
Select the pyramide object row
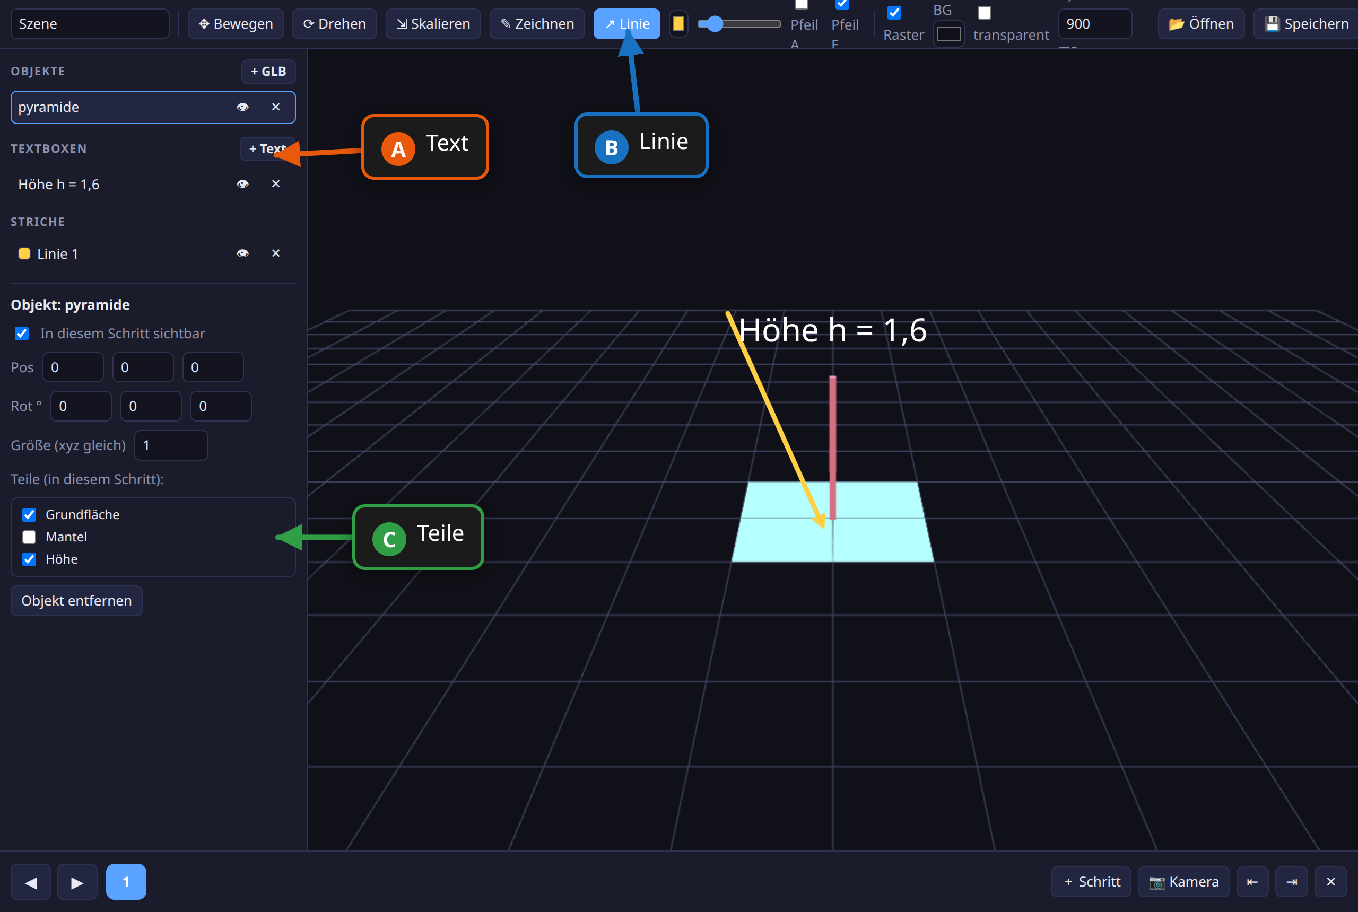pos(153,107)
